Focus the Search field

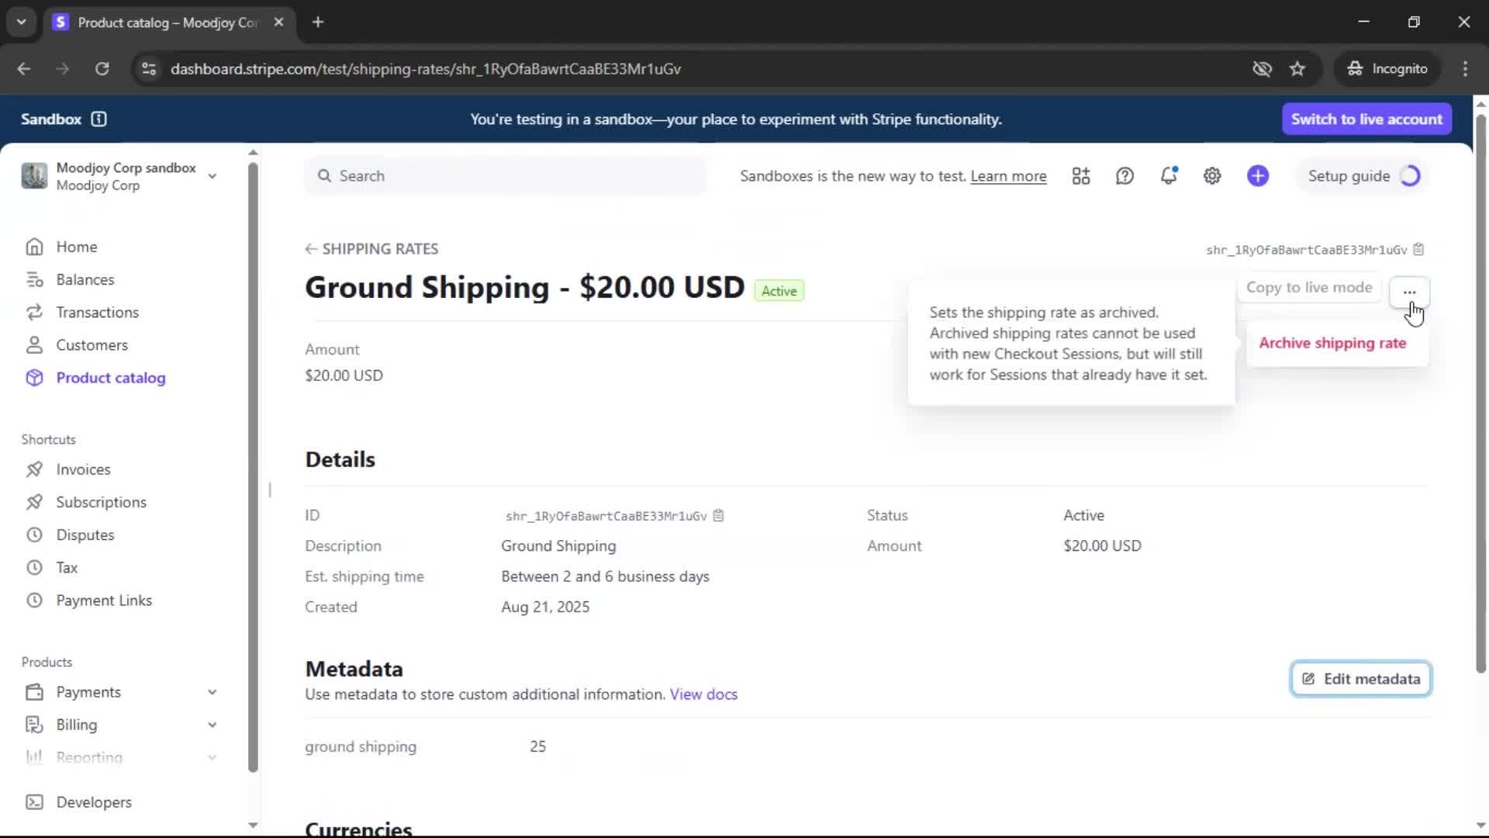[x=506, y=176]
